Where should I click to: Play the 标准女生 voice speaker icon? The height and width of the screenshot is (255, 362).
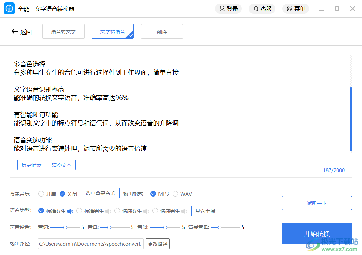71,211
